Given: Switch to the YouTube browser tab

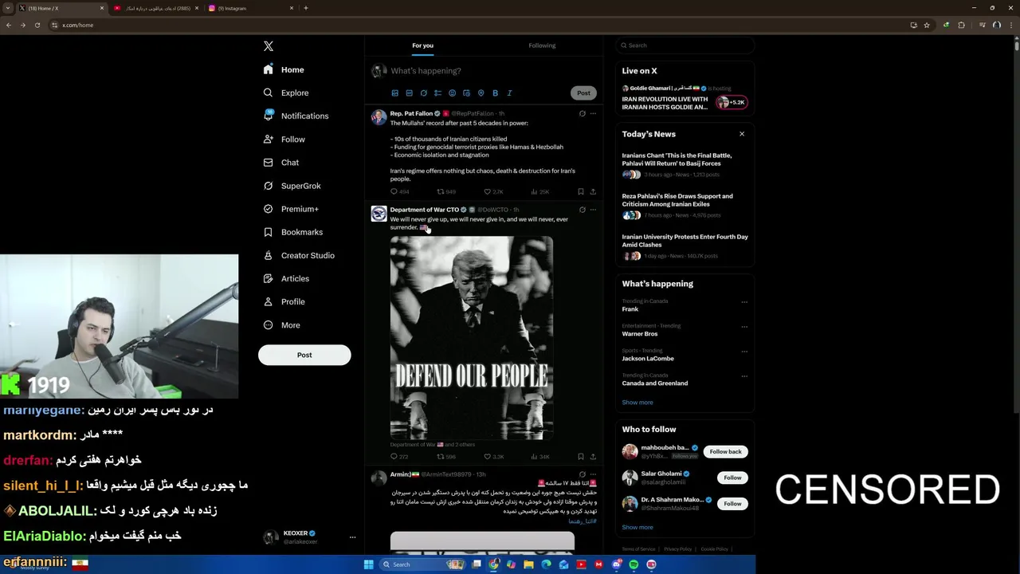Looking at the screenshot, I should [x=155, y=8].
